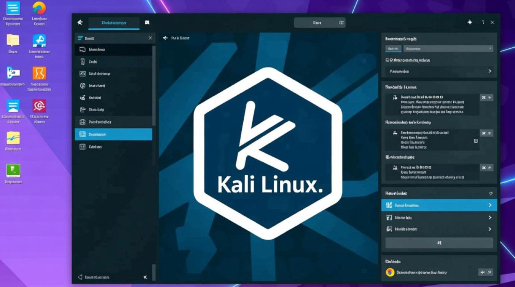The image size is (515, 287).
Task: Select the highlighted item in the left sidebar list
Action: 113,134
